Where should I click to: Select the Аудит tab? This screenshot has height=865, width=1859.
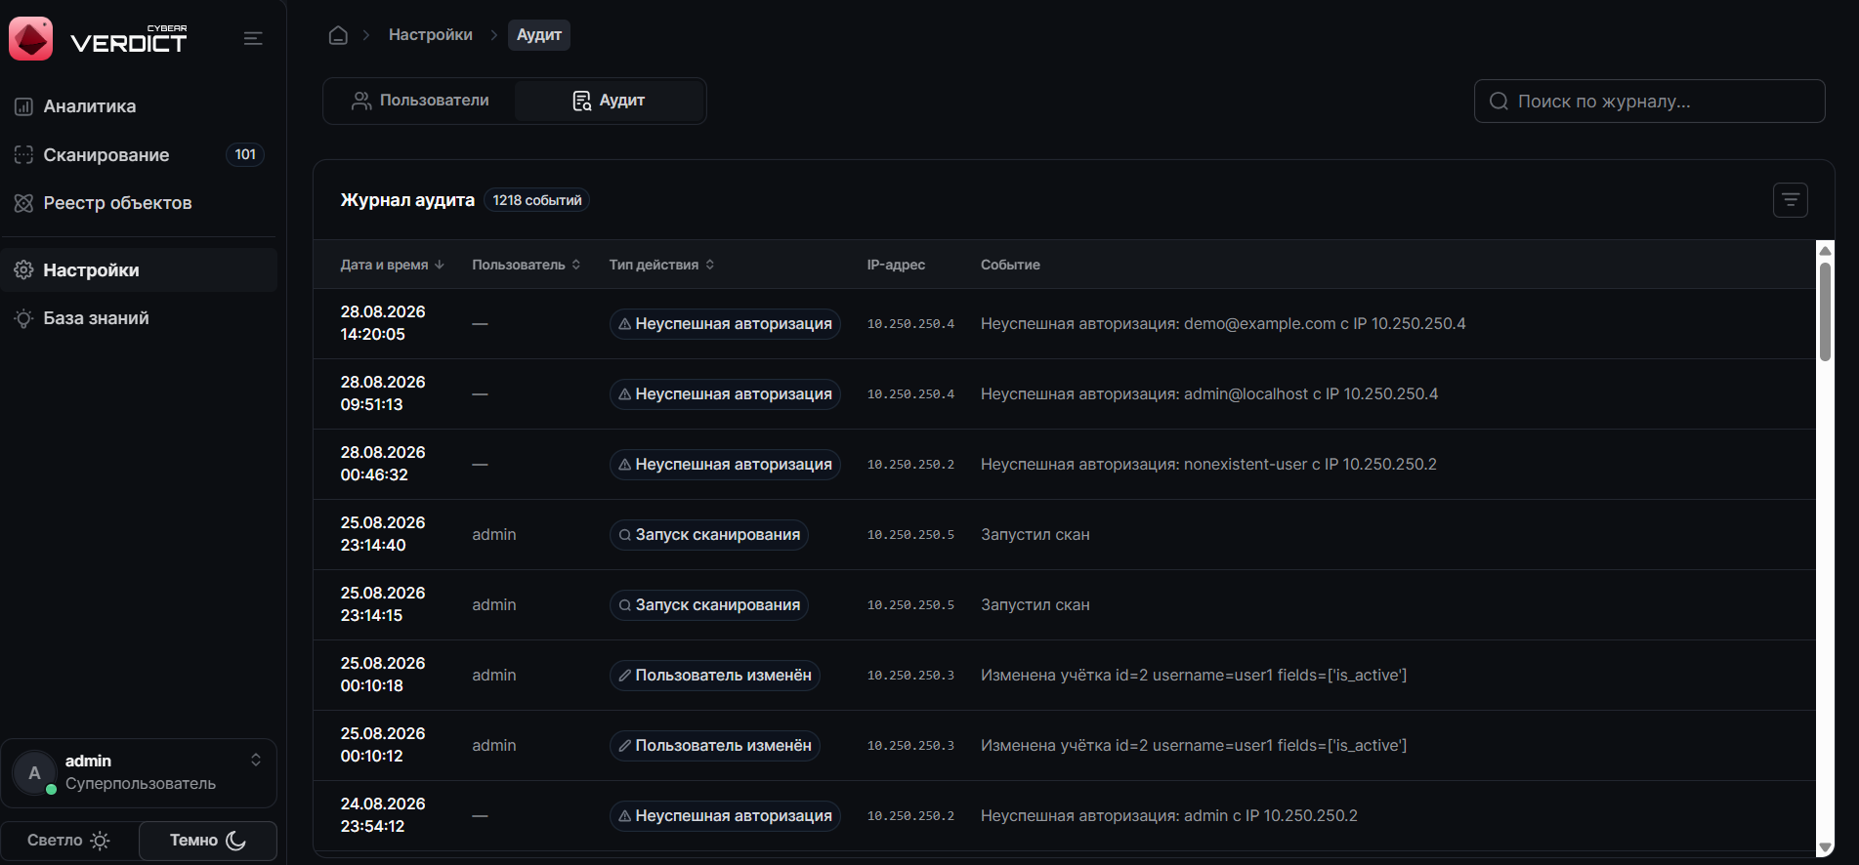click(x=609, y=101)
